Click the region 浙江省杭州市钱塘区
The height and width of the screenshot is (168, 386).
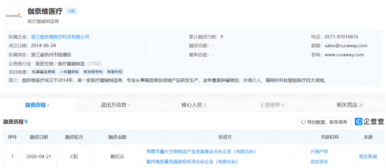coord(51,55)
